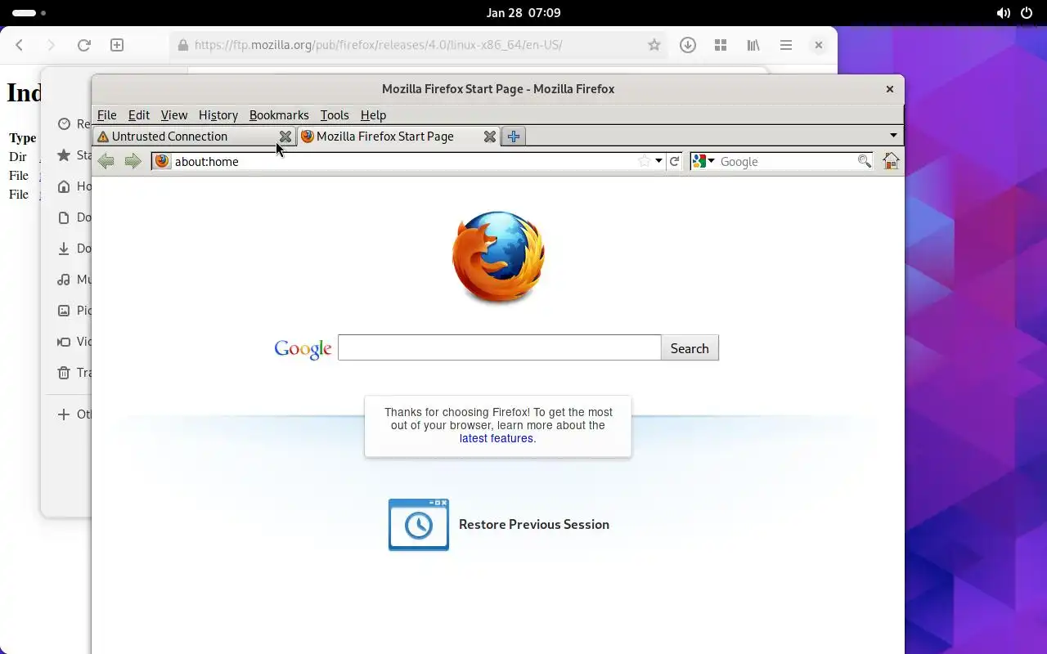This screenshot has width=1047, height=654.
Task: Select Music icon in file dialog sidebar
Action: tap(64, 280)
